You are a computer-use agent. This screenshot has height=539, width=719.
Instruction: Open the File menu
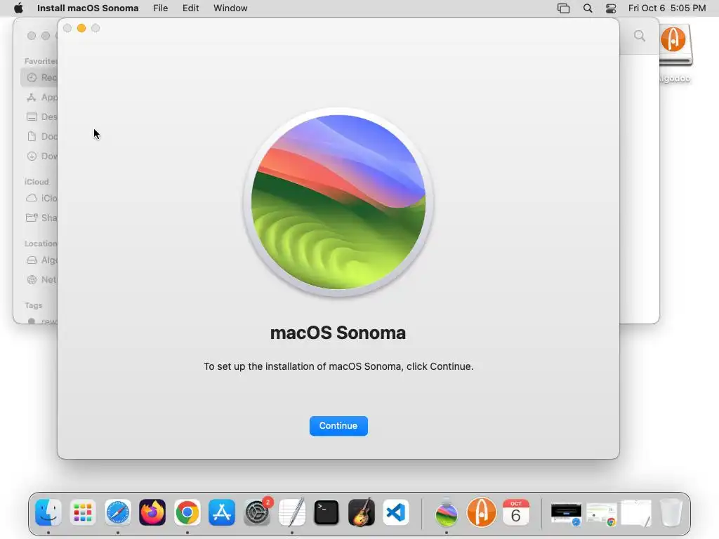(161, 8)
